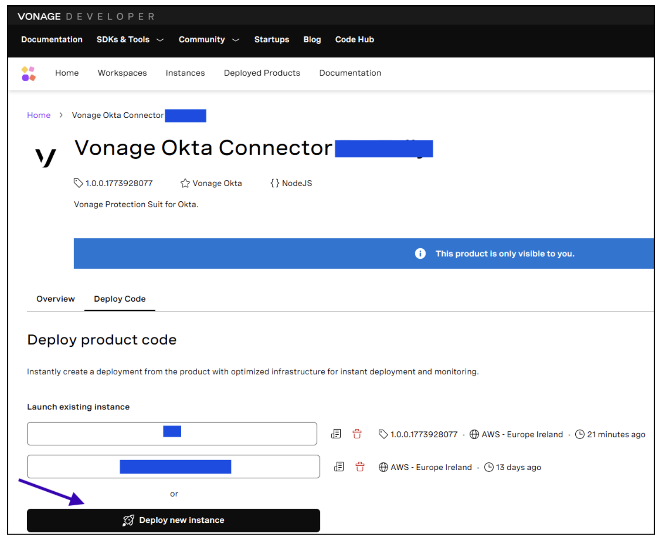Click the version tag icon beside 1.0.0.1773928077 under title
This screenshot has width=658, height=539.
(x=78, y=183)
